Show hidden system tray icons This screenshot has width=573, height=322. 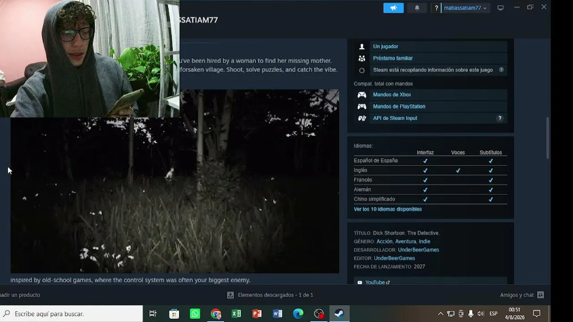click(x=440, y=314)
